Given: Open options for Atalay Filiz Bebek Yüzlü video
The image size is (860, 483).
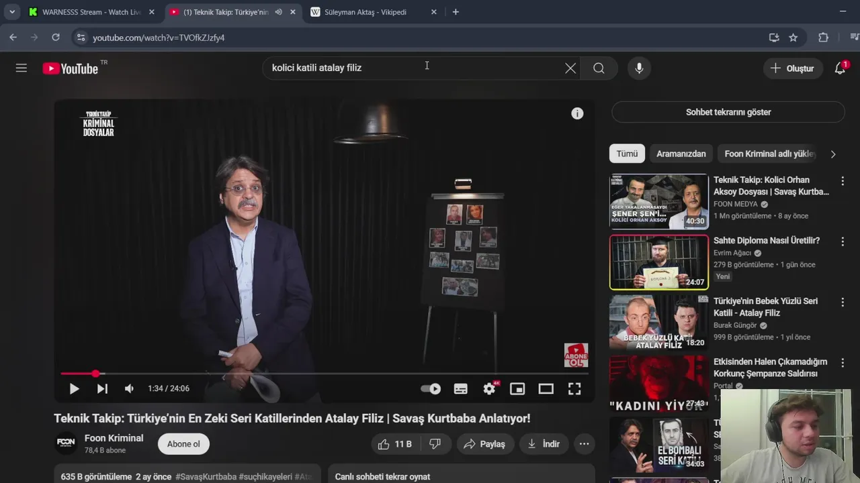Looking at the screenshot, I should click(843, 303).
